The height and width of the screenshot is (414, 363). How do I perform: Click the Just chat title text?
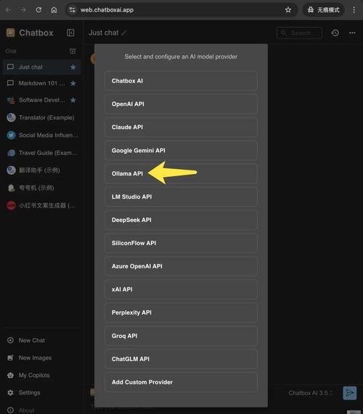[x=104, y=33]
